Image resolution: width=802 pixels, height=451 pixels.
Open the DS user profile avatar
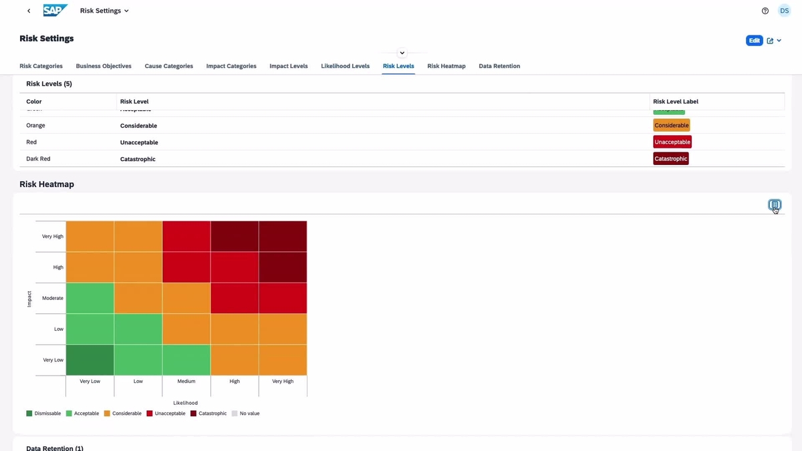pos(784,10)
